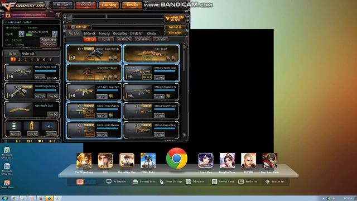This screenshot has height=201, width=357.
Task: Click the yellow grenade item icon
Action: pyautogui.click(x=32, y=126)
